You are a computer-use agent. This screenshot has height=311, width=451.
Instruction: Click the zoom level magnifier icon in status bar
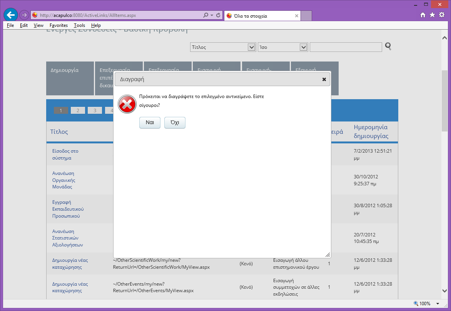416,303
